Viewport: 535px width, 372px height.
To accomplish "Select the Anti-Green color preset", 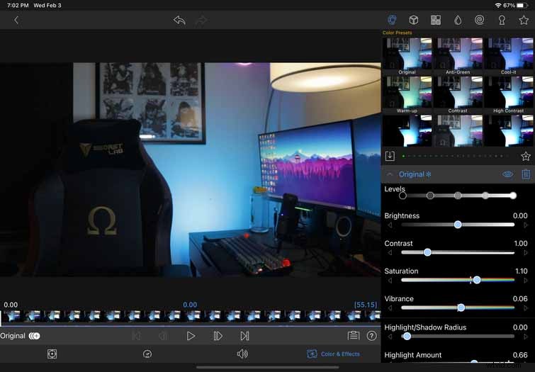I will (458, 56).
